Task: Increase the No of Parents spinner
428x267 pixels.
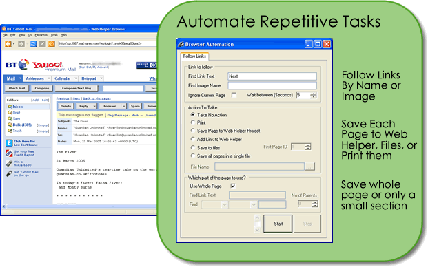Action: pyautogui.click(x=315, y=202)
